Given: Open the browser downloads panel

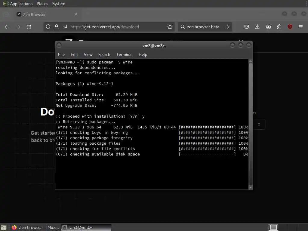Looking at the screenshot, I should 257,27.
